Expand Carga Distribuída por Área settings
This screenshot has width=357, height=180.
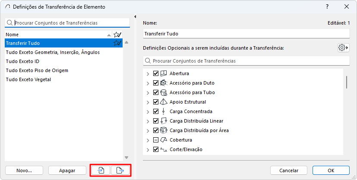point(148,130)
